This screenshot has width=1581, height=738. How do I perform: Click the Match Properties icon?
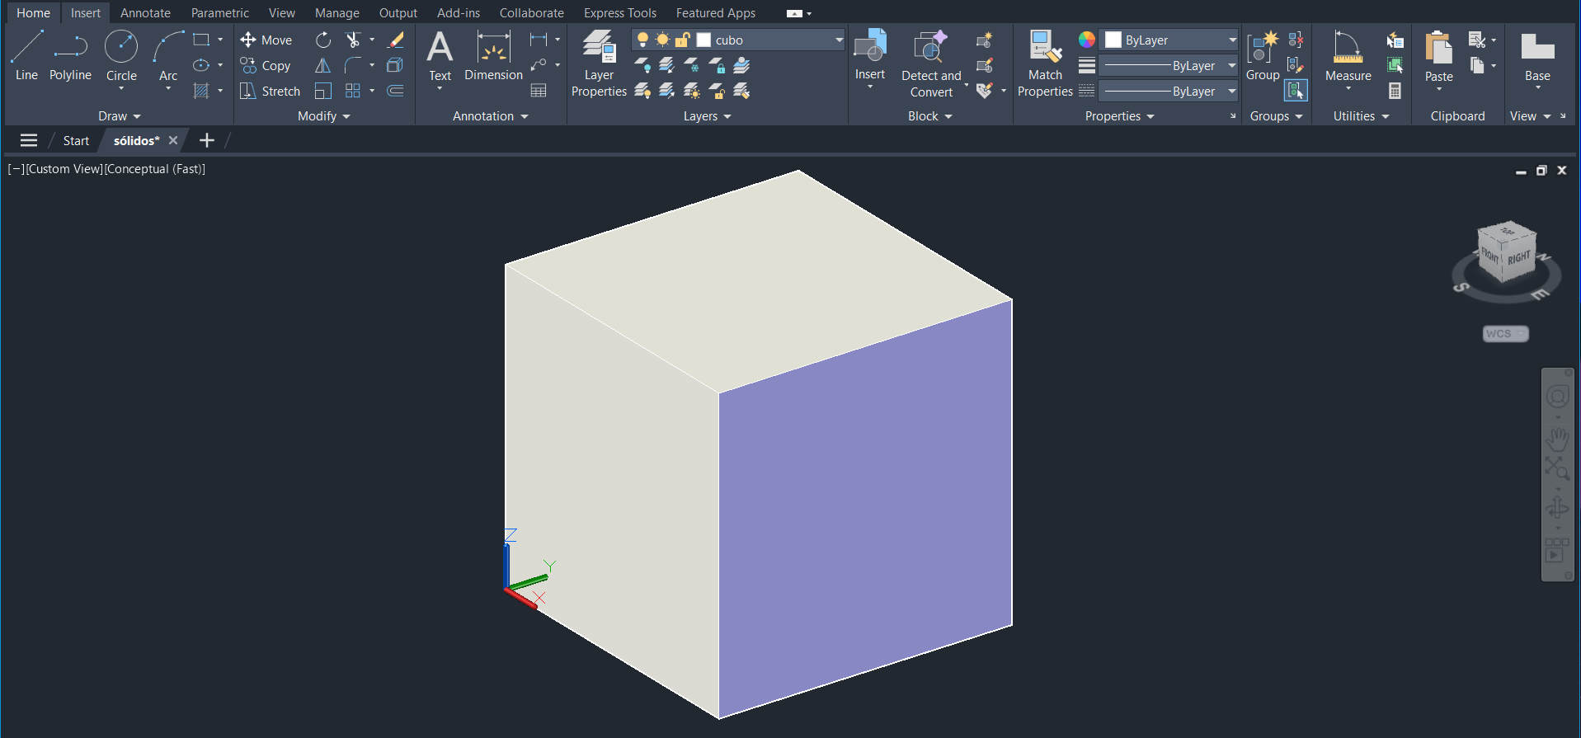click(x=1044, y=63)
